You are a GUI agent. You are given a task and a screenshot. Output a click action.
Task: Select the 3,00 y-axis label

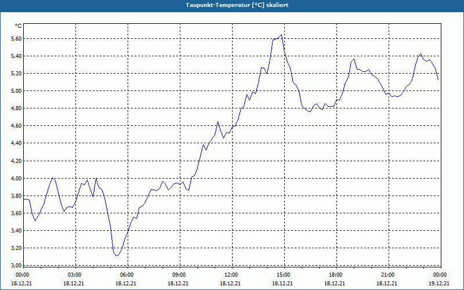pos(17,266)
